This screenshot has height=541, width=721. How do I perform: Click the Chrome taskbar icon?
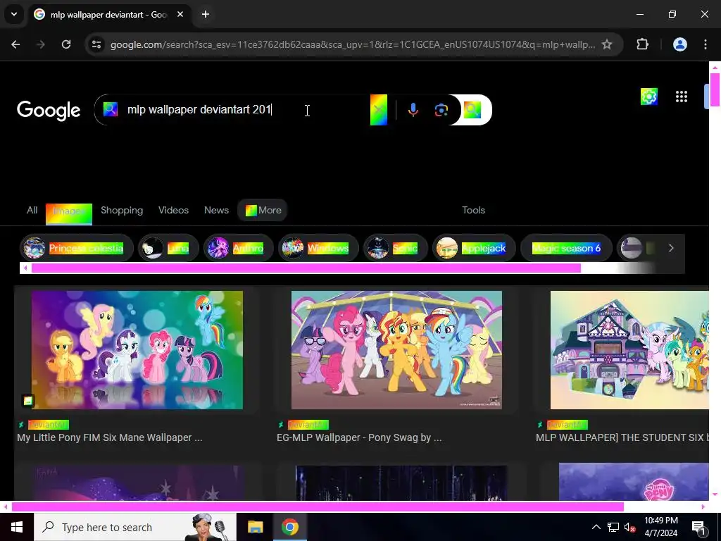tap(289, 527)
